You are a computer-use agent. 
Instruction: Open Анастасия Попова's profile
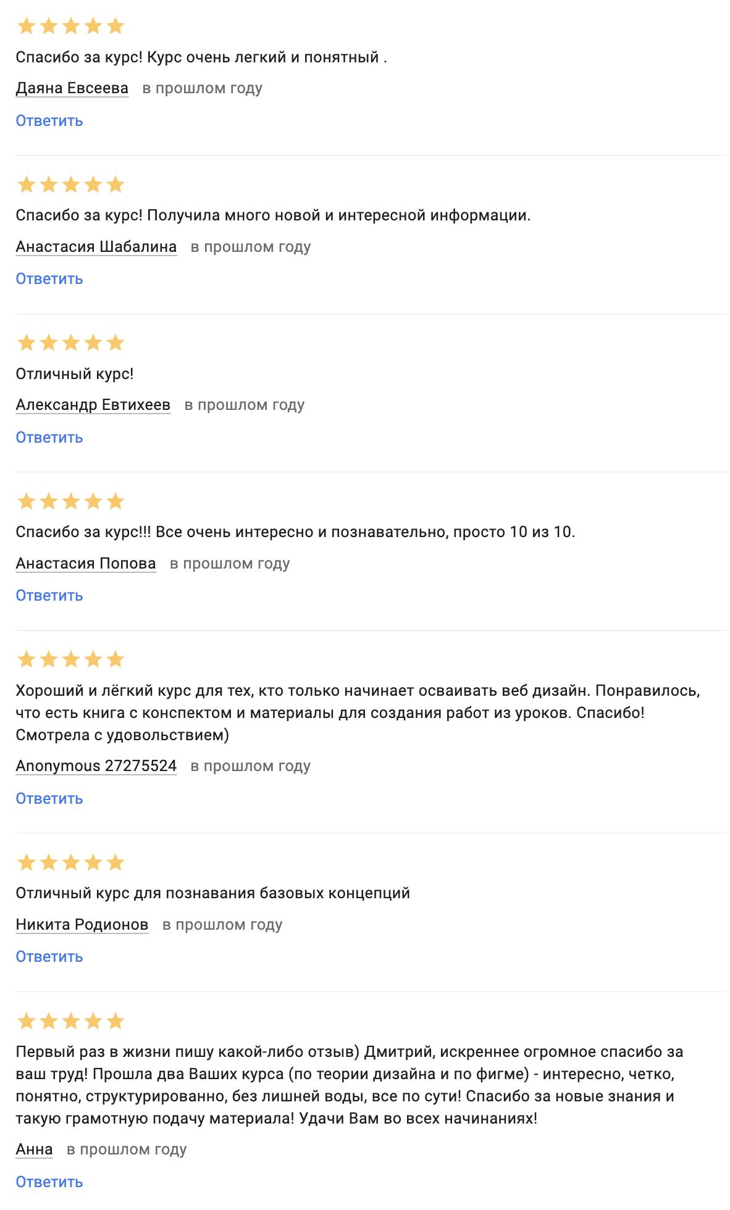click(85, 564)
